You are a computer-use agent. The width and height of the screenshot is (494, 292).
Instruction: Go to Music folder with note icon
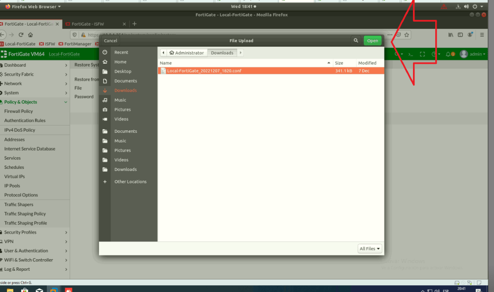point(120,100)
